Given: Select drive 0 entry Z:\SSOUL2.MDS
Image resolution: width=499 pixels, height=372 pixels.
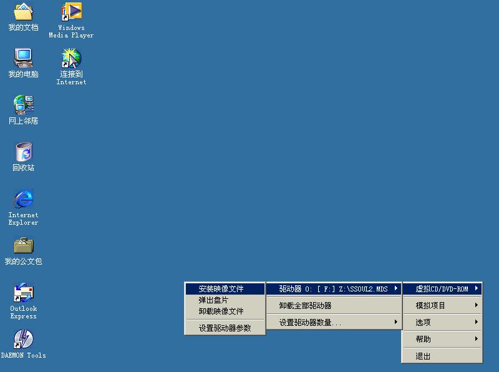Looking at the screenshot, I should [334, 289].
